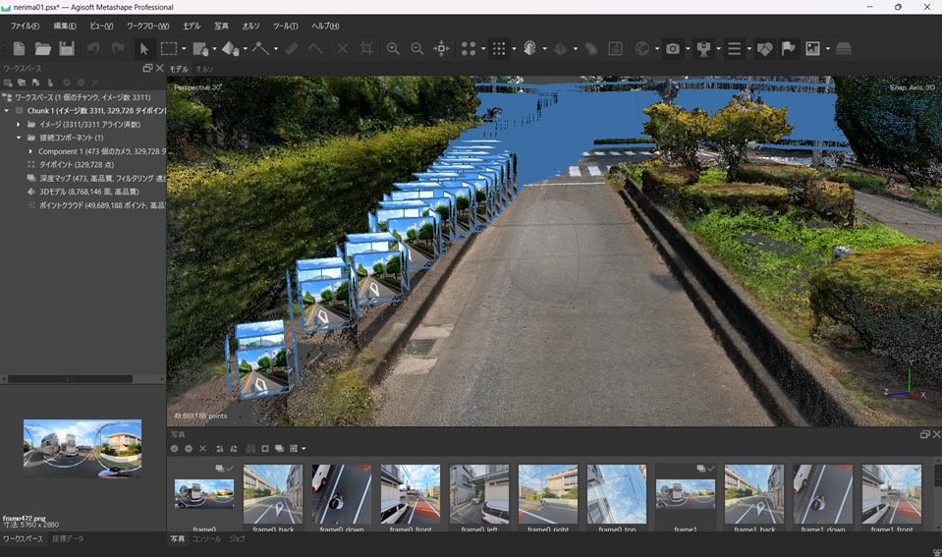
Task: Switch to the コンソール tab
Action: [x=206, y=539]
